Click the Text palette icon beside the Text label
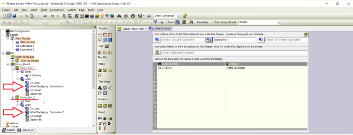353x135 pixels. 107,46
